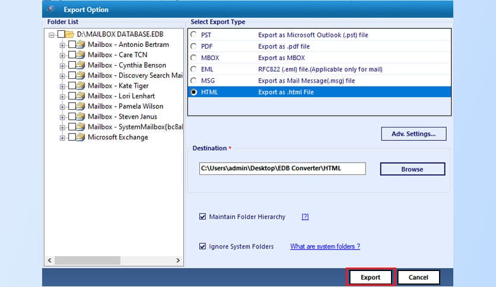Screen dimensions: 496x287
Task: Collapse the D:\MAILBOX DATABASE.EDB root node
Action: pyautogui.click(x=51, y=35)
